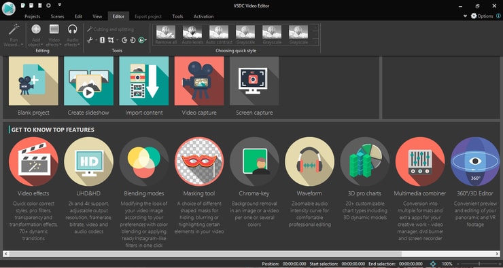Click the Run Wizard magic wand icon
This screenshot has width=503, height=268.
tap(14, 30)
